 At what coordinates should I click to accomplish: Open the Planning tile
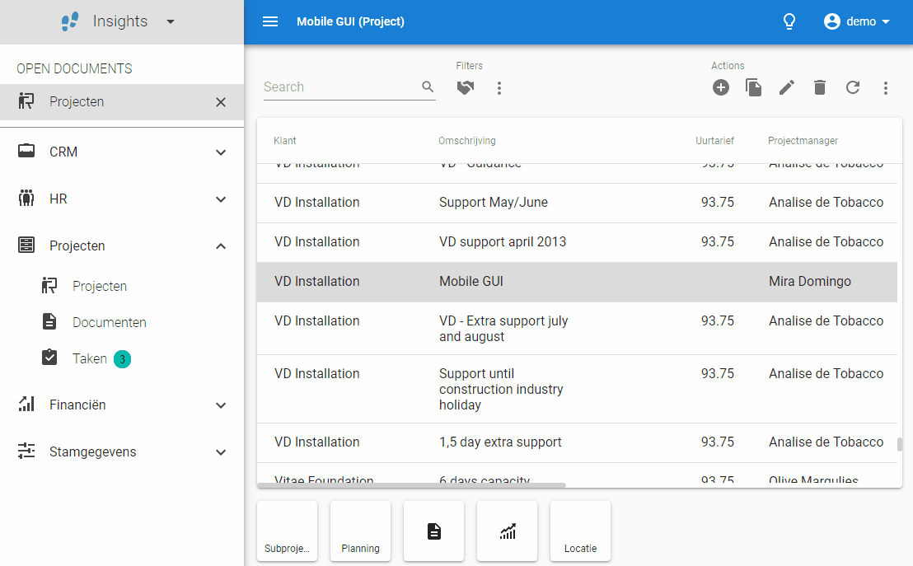360,531
